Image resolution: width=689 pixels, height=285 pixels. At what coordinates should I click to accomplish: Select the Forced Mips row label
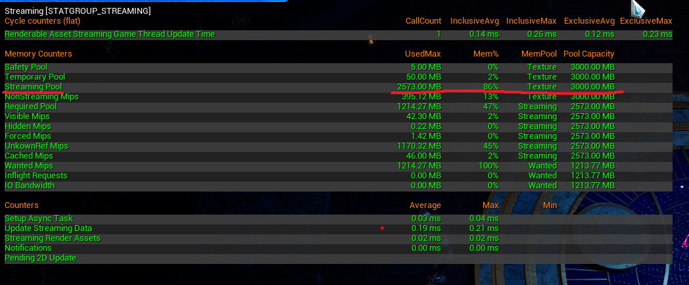tap(28, 136)
